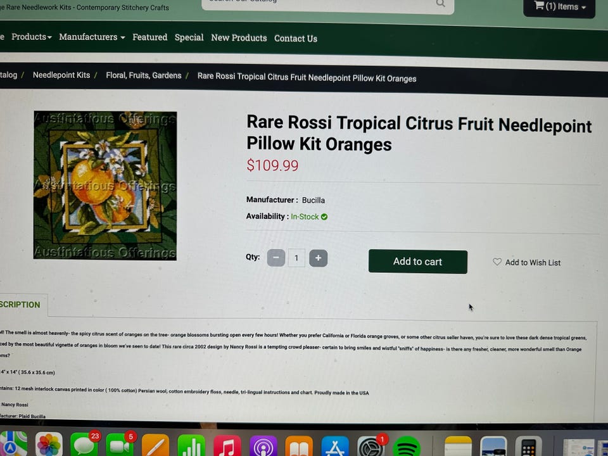Viewport: 608px width, 456px height.
Task: Add the needlepoint kit to cart
Action: 417,262
